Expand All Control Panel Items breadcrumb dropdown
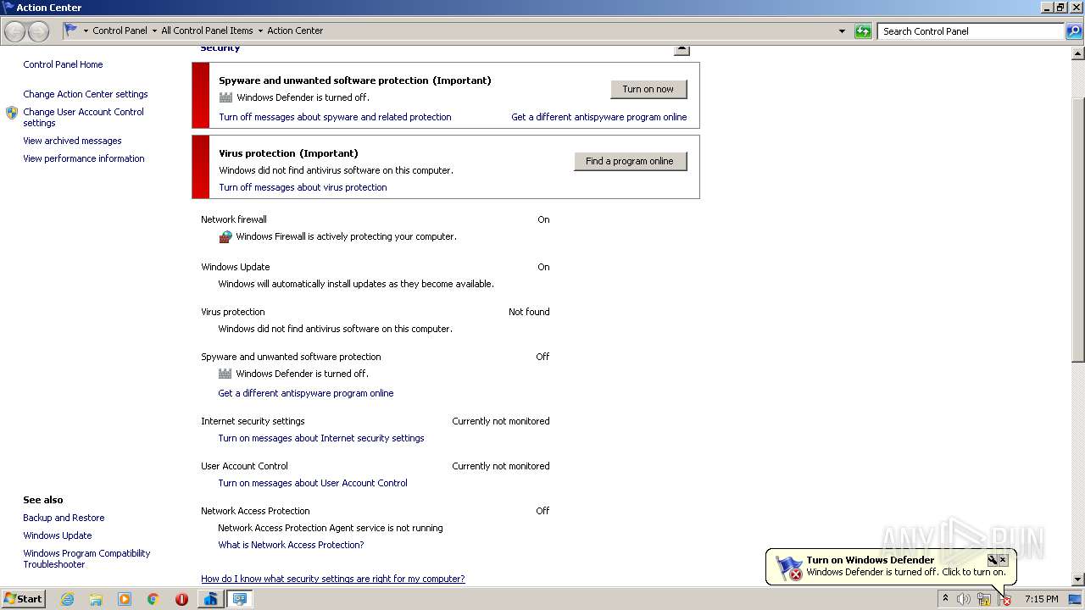The width and height of the screenshot is (1085, 610). point(260,31)
